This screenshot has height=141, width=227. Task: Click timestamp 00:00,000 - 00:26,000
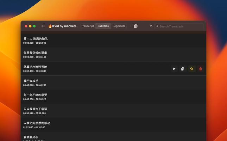pyautogui.click(x=34, y=43)
